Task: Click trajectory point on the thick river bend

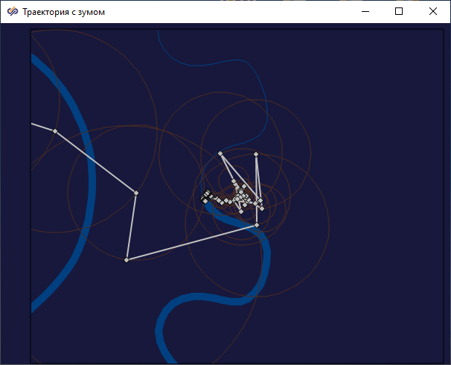Action: [x=257, y=224]
